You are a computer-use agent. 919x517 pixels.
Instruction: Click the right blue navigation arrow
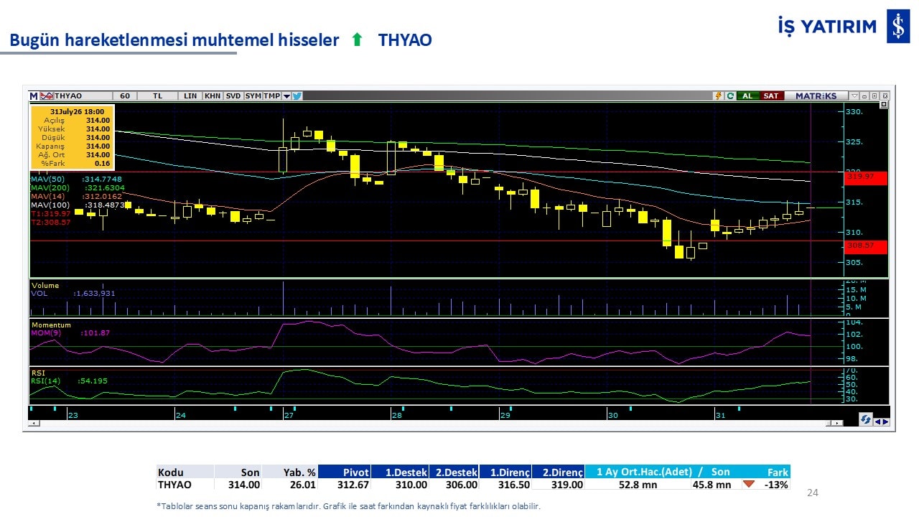point(886,421)
